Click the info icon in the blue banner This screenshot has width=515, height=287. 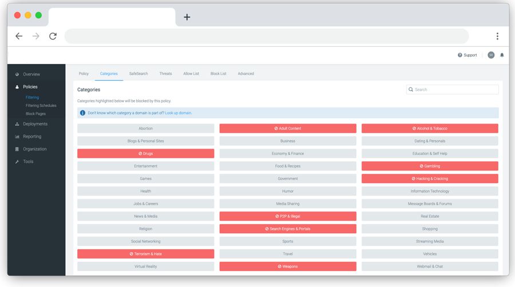click(82, 113)
